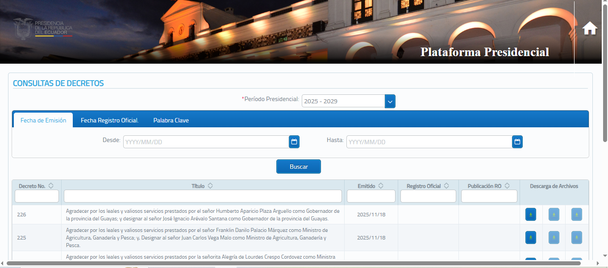Sort table by Decreto No. column

(51, 186)
